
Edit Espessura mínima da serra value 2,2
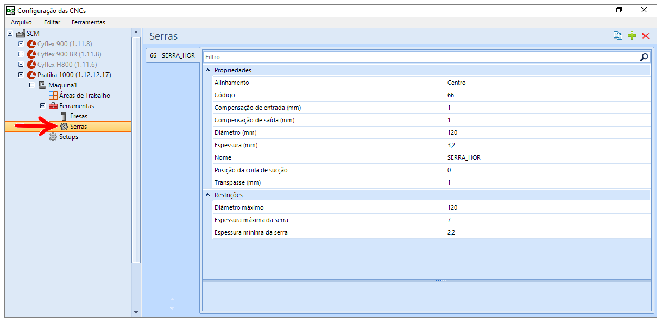(x=548, y=232)
